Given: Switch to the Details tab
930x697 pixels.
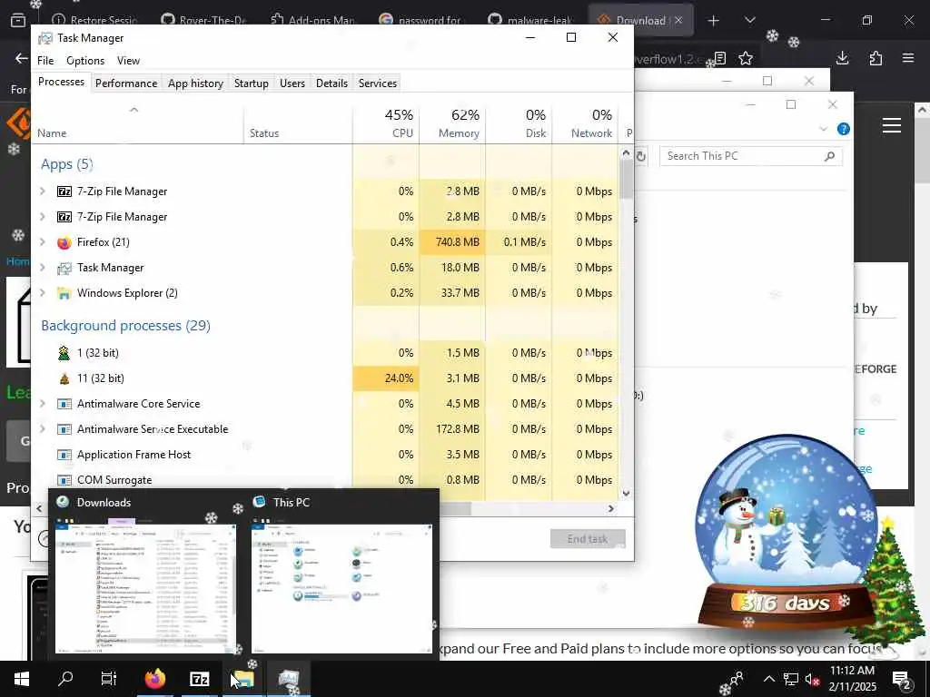Looking at the screenshot, I should point(331,83).
